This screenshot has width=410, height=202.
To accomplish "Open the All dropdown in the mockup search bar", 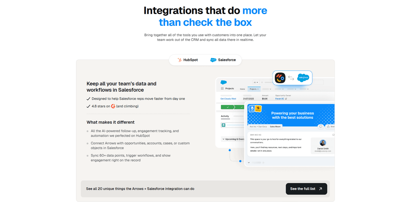I will click(x=256, y=82).
